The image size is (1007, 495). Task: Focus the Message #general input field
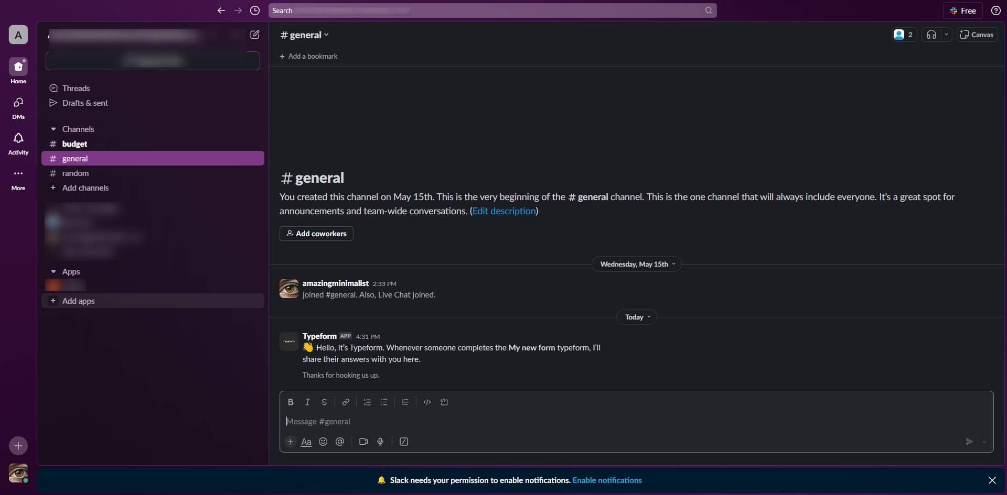636,422
